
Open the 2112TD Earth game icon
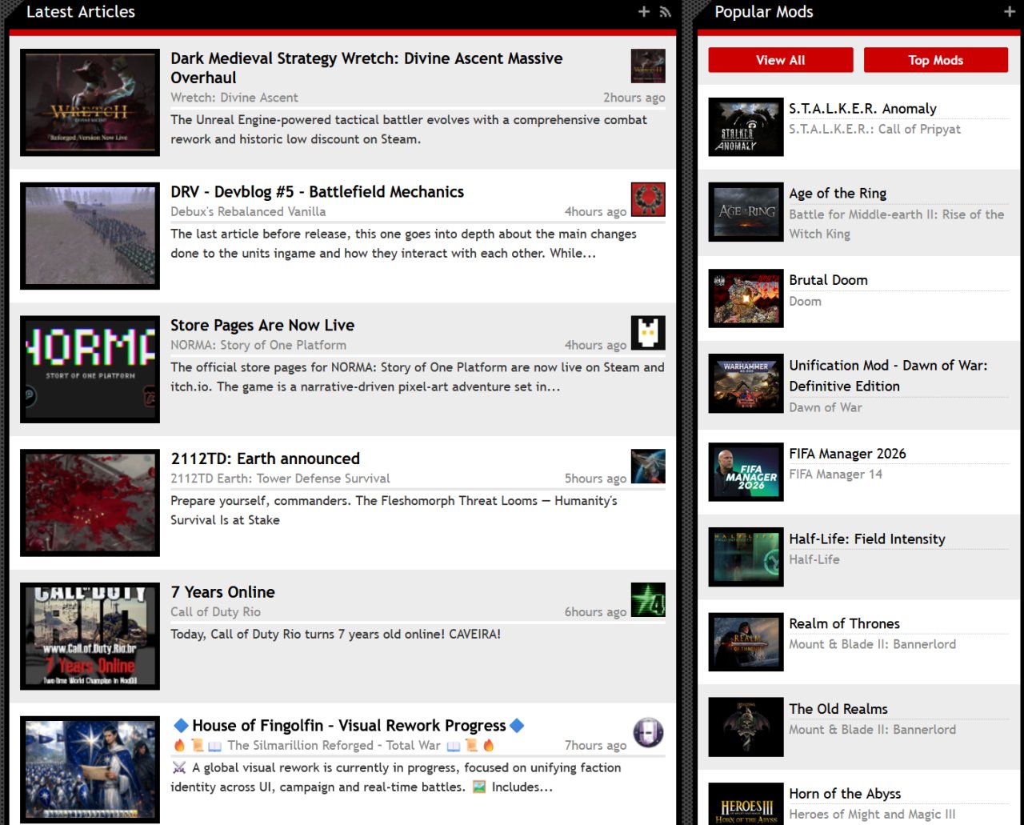(x=648, y=467)
